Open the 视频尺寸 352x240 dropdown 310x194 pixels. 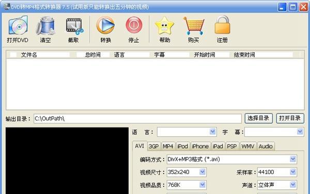(x=203, y=172)
